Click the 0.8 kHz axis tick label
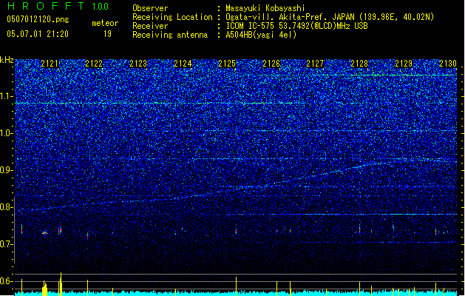The image size is (465, 296). coord(7,207)
